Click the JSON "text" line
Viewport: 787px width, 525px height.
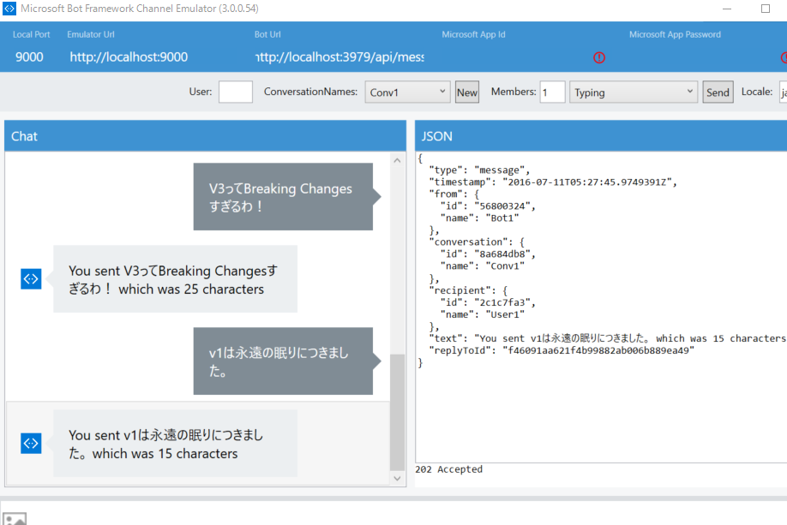pyautogui.click(x=608, y=338)
